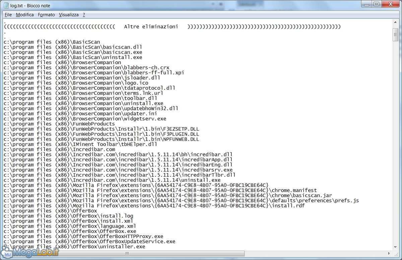Click the 'blabbers-ff-full.xpi' line
This screenshot has height=260, width=402.
(x=94, y=73)
